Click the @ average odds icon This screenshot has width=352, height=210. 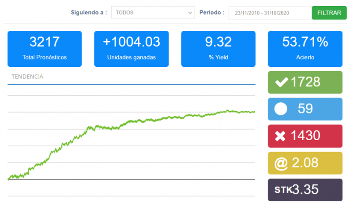point(281,163)
